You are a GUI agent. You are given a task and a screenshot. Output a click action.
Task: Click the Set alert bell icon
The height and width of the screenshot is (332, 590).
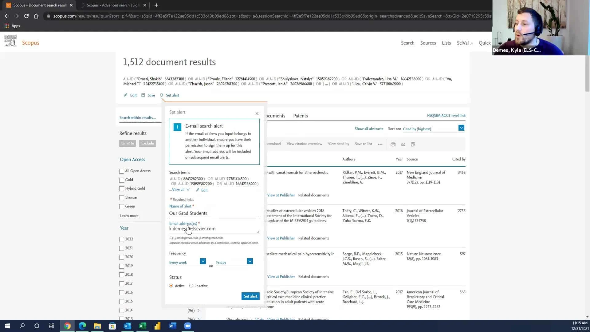162,95
